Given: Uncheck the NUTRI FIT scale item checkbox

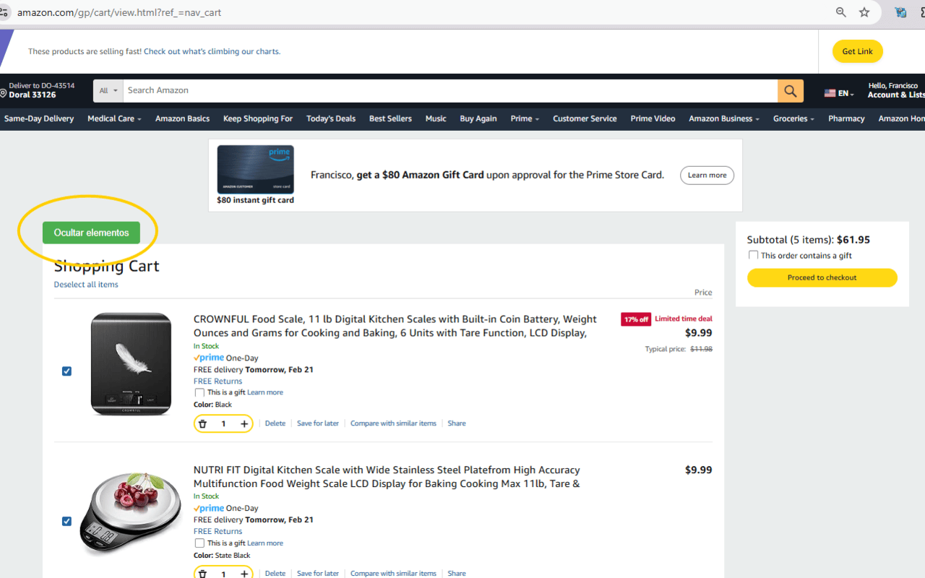Looking at the screenshot, I should pyautogui.click(x=66, y=521).
